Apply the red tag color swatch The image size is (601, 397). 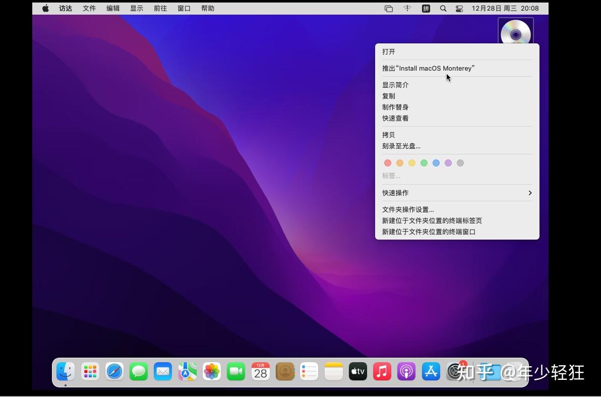(x=388, y=163)
